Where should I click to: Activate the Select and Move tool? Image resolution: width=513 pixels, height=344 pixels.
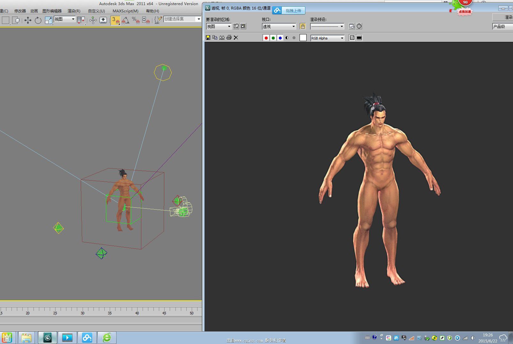(28, 20)
